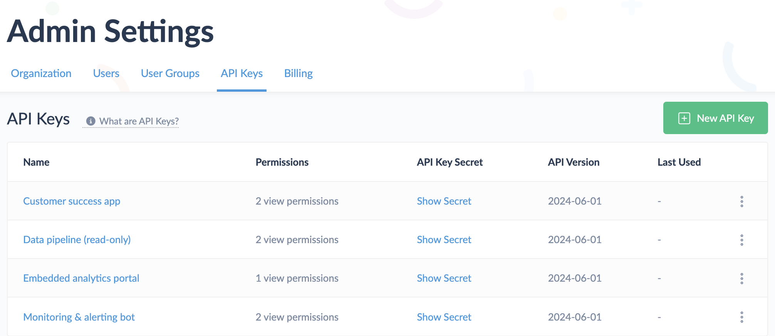Show Secret for Embedded analytics portal

tap(444, 278)
